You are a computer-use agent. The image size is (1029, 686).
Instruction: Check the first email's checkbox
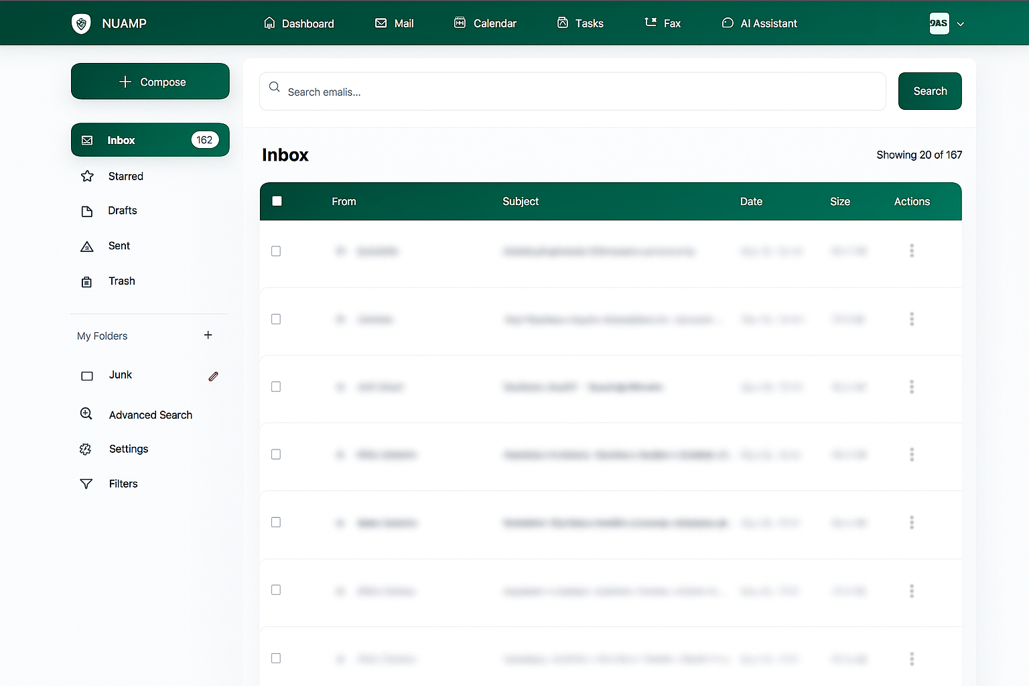click(x=275, y=251)
